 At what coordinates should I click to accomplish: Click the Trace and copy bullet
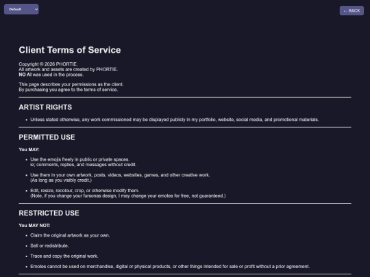(64, 256)
